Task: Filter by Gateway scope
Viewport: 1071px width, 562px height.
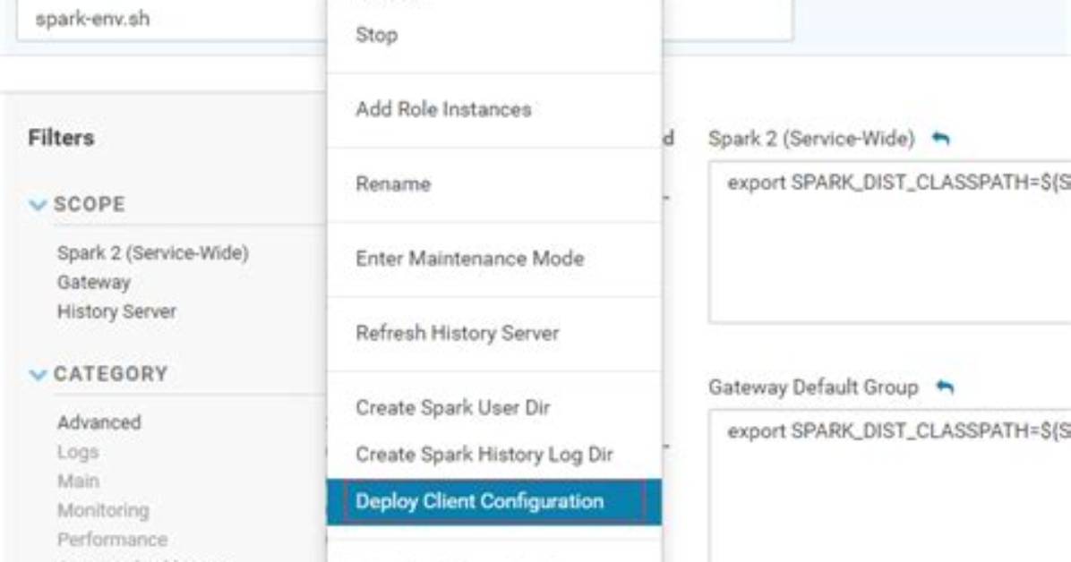Action: pyautogui.click(x=94, y=283)
